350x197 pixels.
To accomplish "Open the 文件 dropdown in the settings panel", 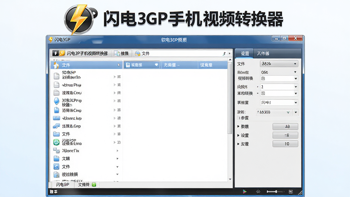I will (279, 64).
